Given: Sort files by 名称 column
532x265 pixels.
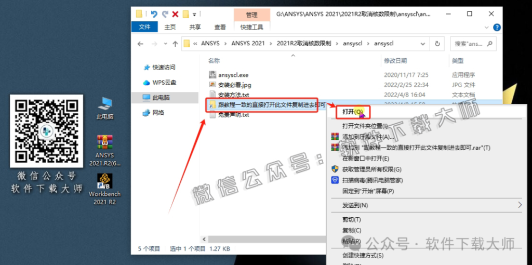Looking at the screenshot, I should click(x=214, y=61).
